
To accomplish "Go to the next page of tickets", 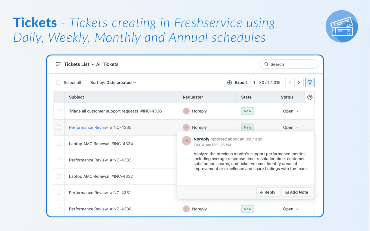I will tap(299, 82).
